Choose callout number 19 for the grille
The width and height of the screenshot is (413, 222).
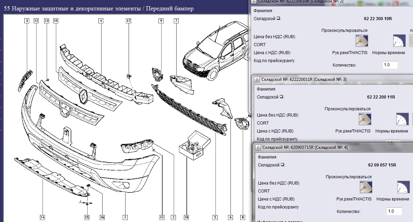(x=56, y=21)
